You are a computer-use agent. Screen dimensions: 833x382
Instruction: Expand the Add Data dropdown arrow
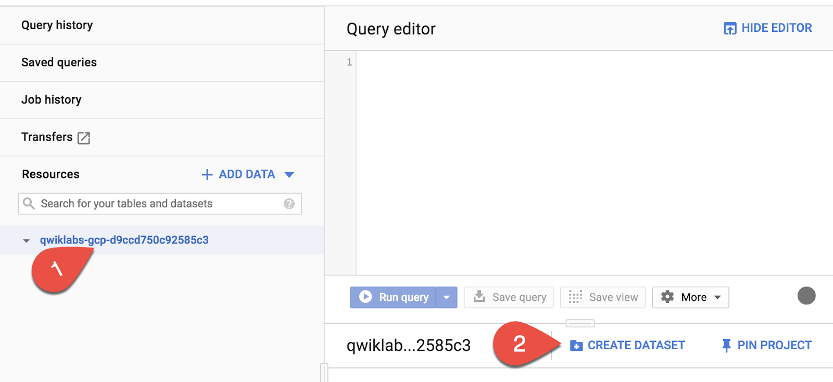pos(289,174)
